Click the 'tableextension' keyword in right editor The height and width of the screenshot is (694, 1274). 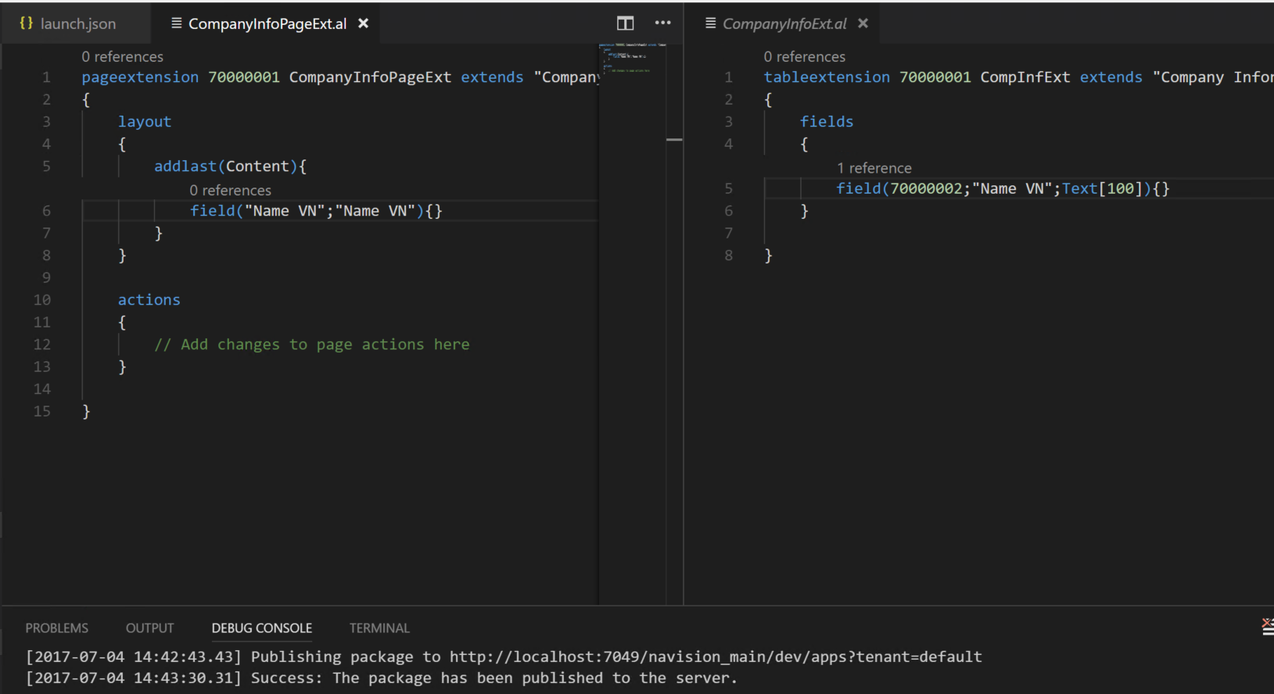[827, 77]
